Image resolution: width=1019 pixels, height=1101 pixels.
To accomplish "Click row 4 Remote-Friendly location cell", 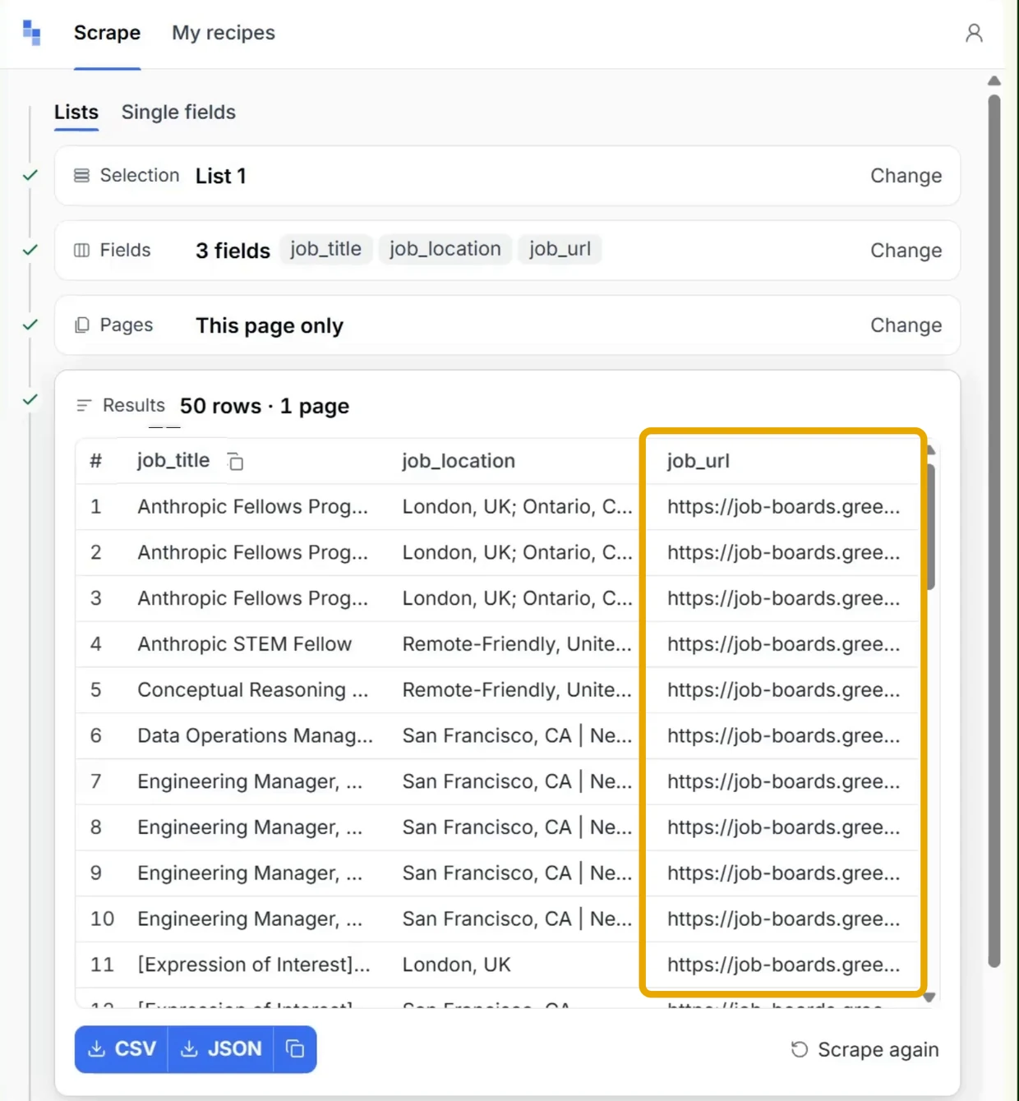I will tap(517, 644).
